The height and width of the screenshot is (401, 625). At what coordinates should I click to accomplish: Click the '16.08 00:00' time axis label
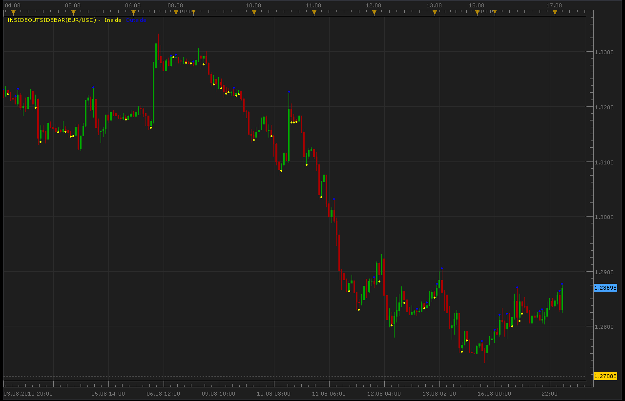click(x=495, y=394)
